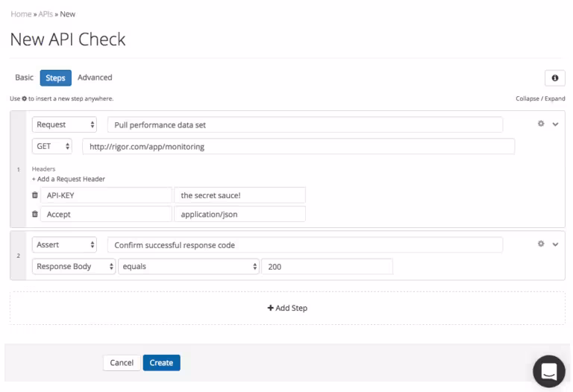Open the equals comparison dropdown
The image size is (573, 392).
[x=189, y=267]
